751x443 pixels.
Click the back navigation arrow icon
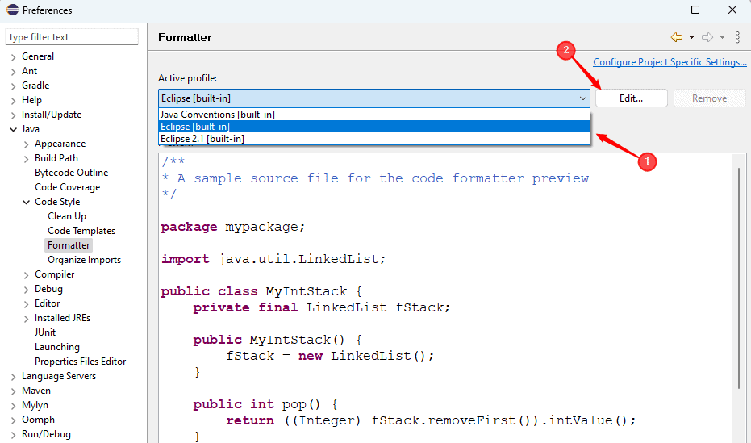coord(676,37)
